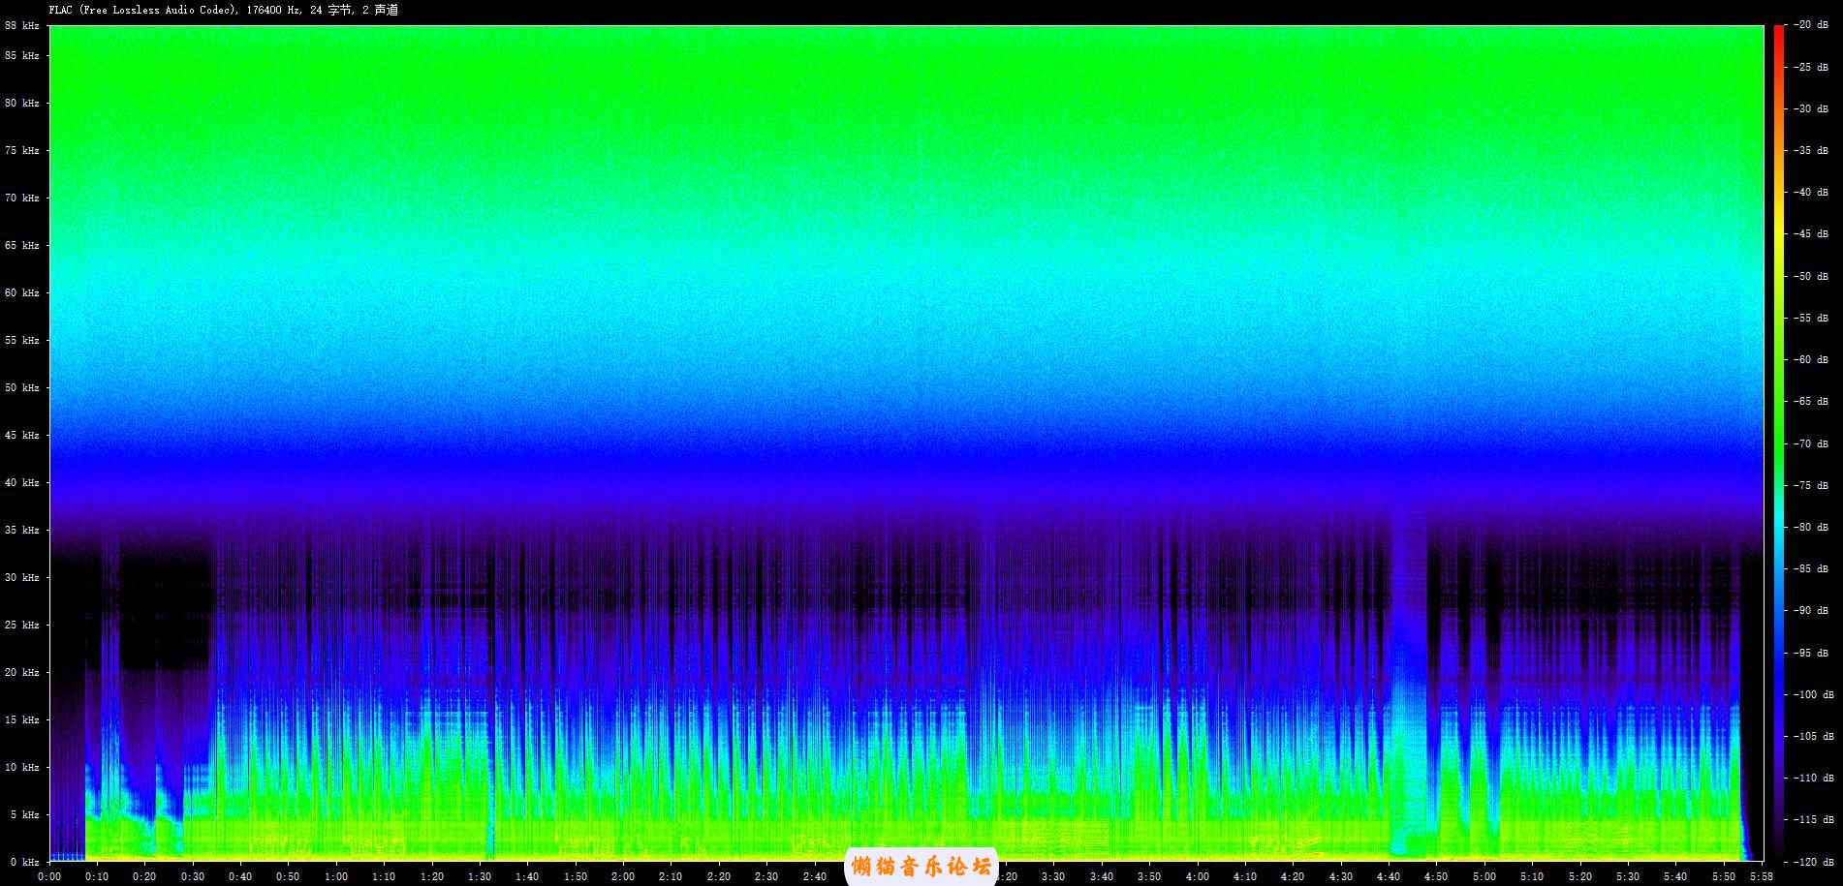Click the 25 kHz frequency label
1843x886 pixels.
point(22,625)
